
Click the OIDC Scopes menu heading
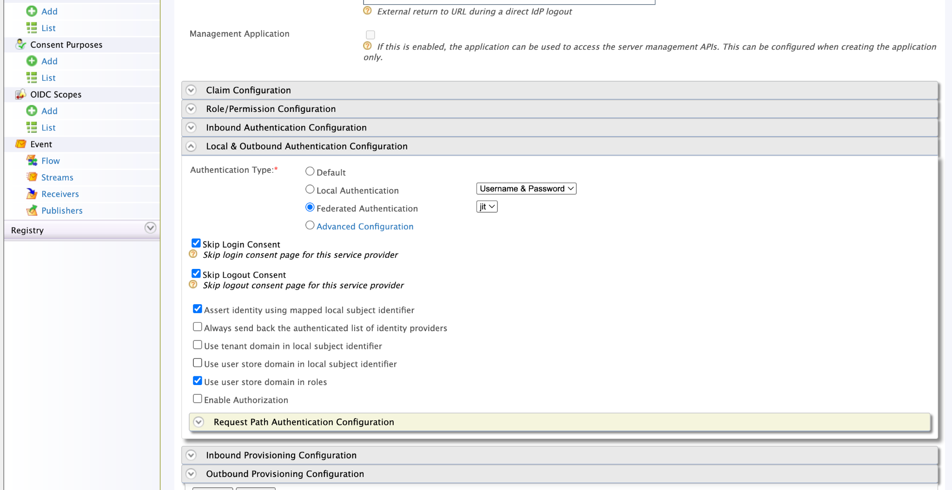[56, 94]
